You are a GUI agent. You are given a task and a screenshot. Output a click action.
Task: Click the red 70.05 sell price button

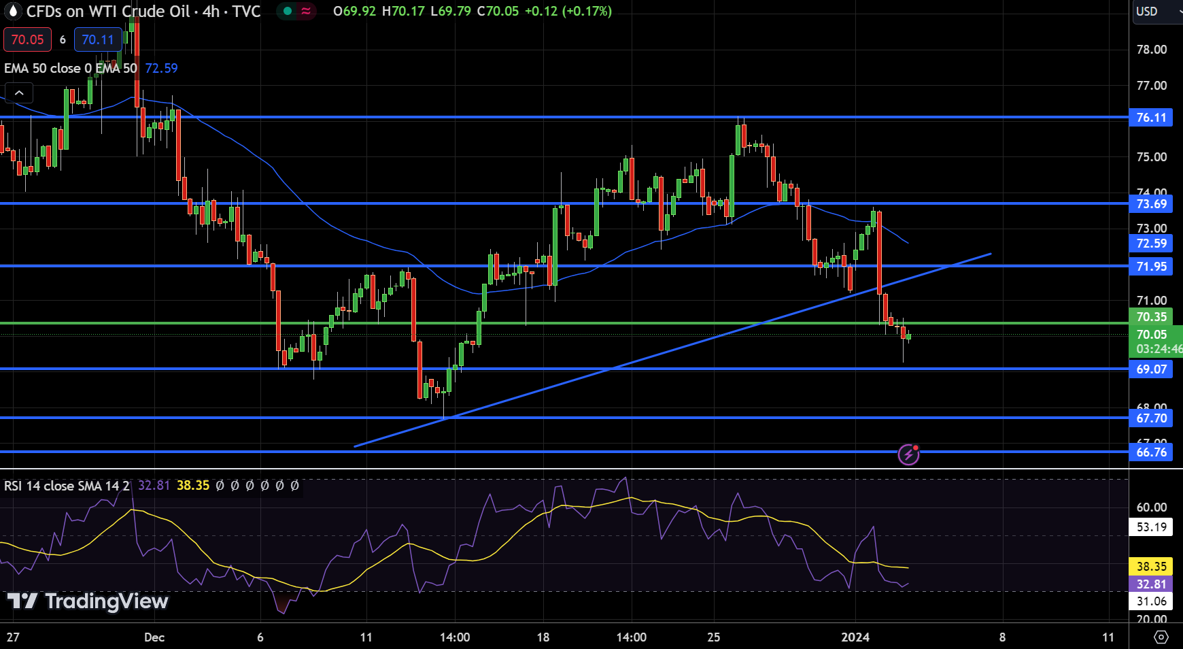click(x=27, y=39)
